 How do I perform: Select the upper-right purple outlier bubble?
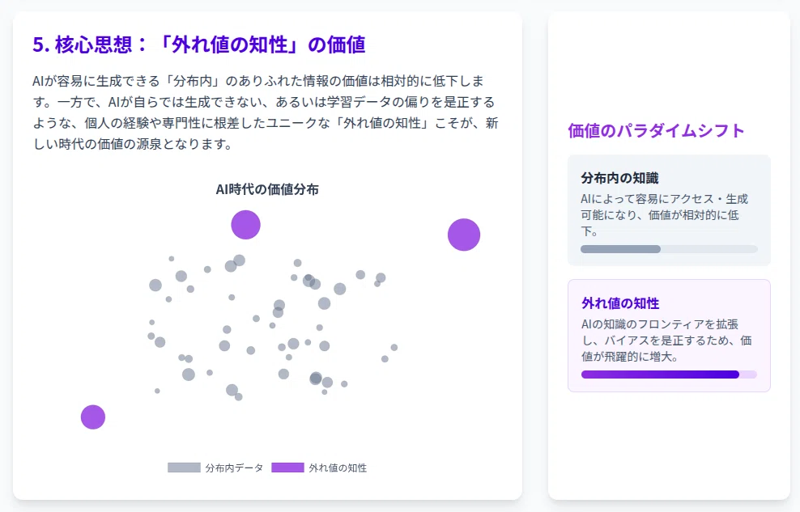[464, 235]
